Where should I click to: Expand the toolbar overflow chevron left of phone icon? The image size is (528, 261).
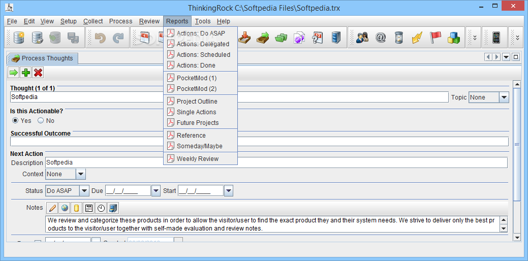click(475, 38)
